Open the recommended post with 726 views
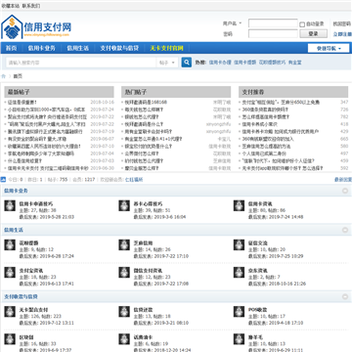 coord(265,110)
